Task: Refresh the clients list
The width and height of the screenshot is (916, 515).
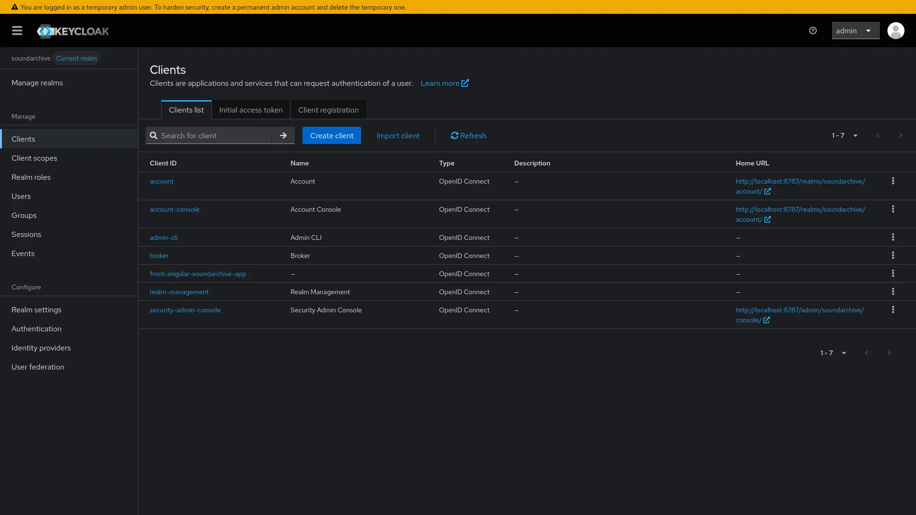Action: pyautogui.click(x=468, y=135)
